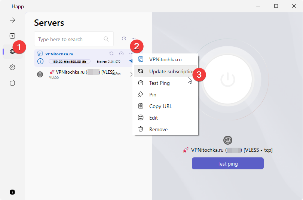
Task: Open the Servers globe icon in sidebar
Action: [x=12, y=52]
